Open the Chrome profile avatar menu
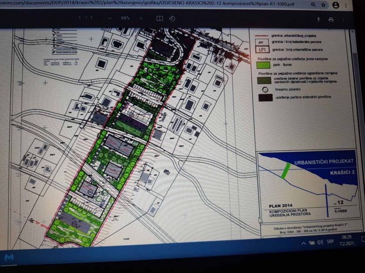The height and width of the screenshot is (273, 365). pyautogui.click(x=335, y=5)
